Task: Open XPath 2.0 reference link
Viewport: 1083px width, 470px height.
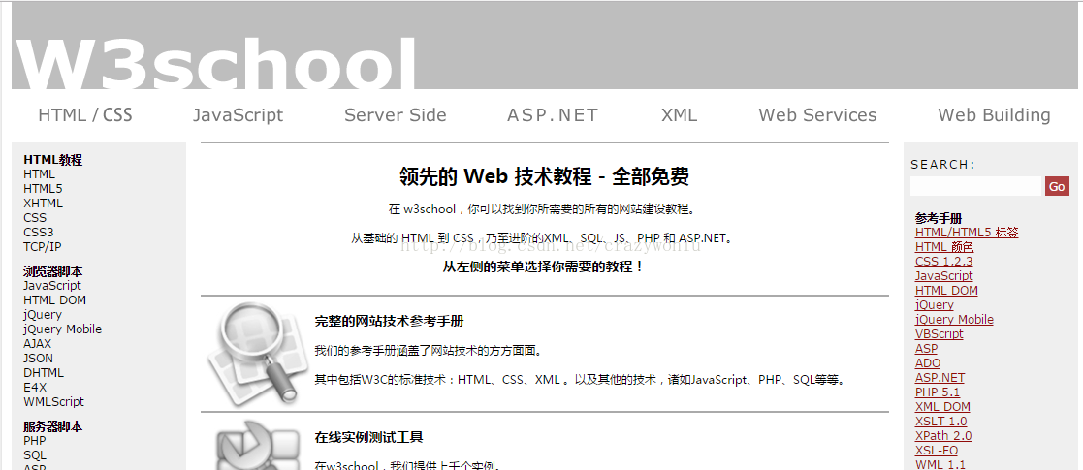Action: coord(942,435)
